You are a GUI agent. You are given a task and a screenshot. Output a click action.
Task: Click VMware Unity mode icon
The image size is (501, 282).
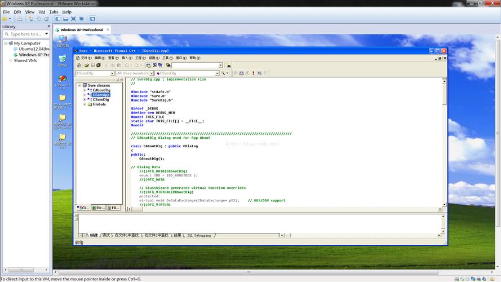[82, 19]
